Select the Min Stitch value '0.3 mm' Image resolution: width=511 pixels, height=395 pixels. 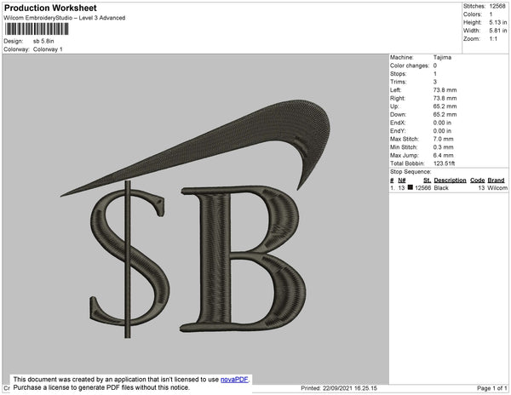443,147
